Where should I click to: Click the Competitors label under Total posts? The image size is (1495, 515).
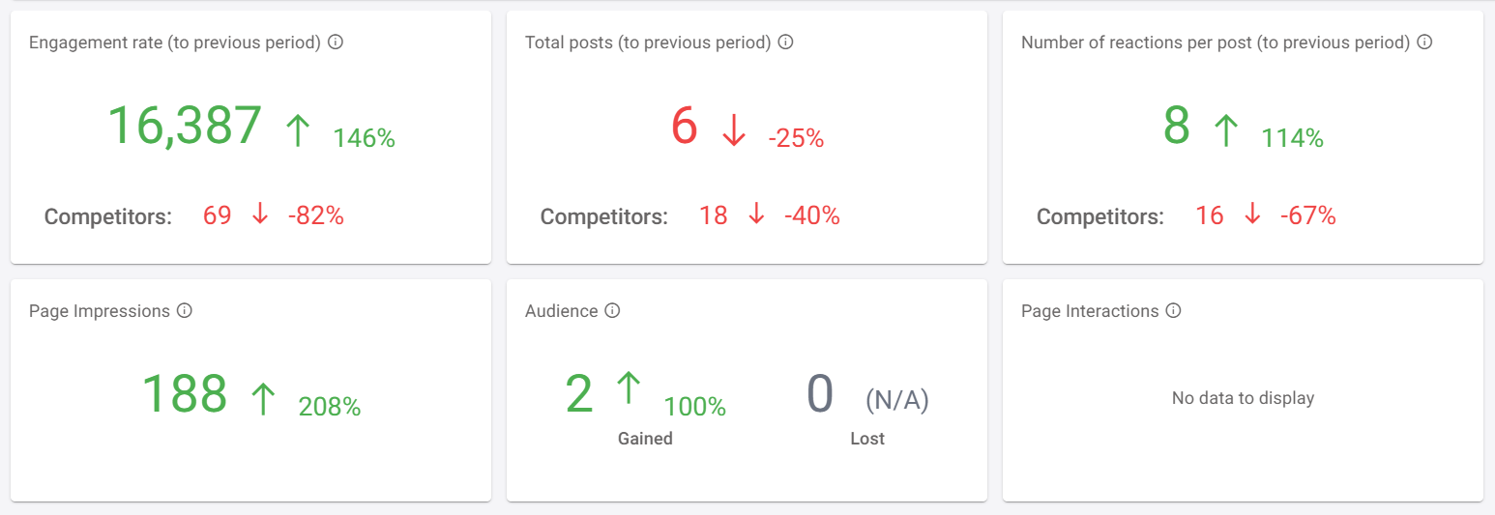coord(604,216)
